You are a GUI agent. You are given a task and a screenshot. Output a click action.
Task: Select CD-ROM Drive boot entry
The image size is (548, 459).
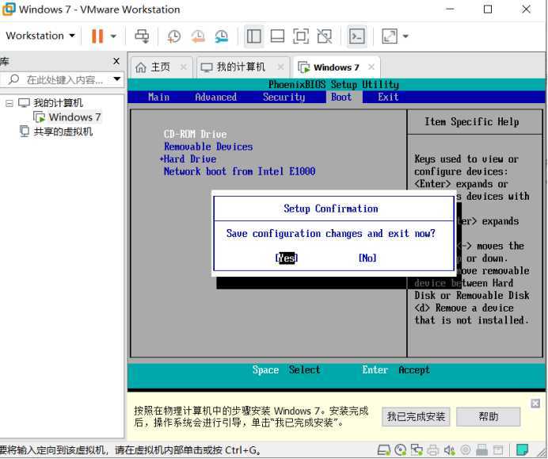click(195, 134)
